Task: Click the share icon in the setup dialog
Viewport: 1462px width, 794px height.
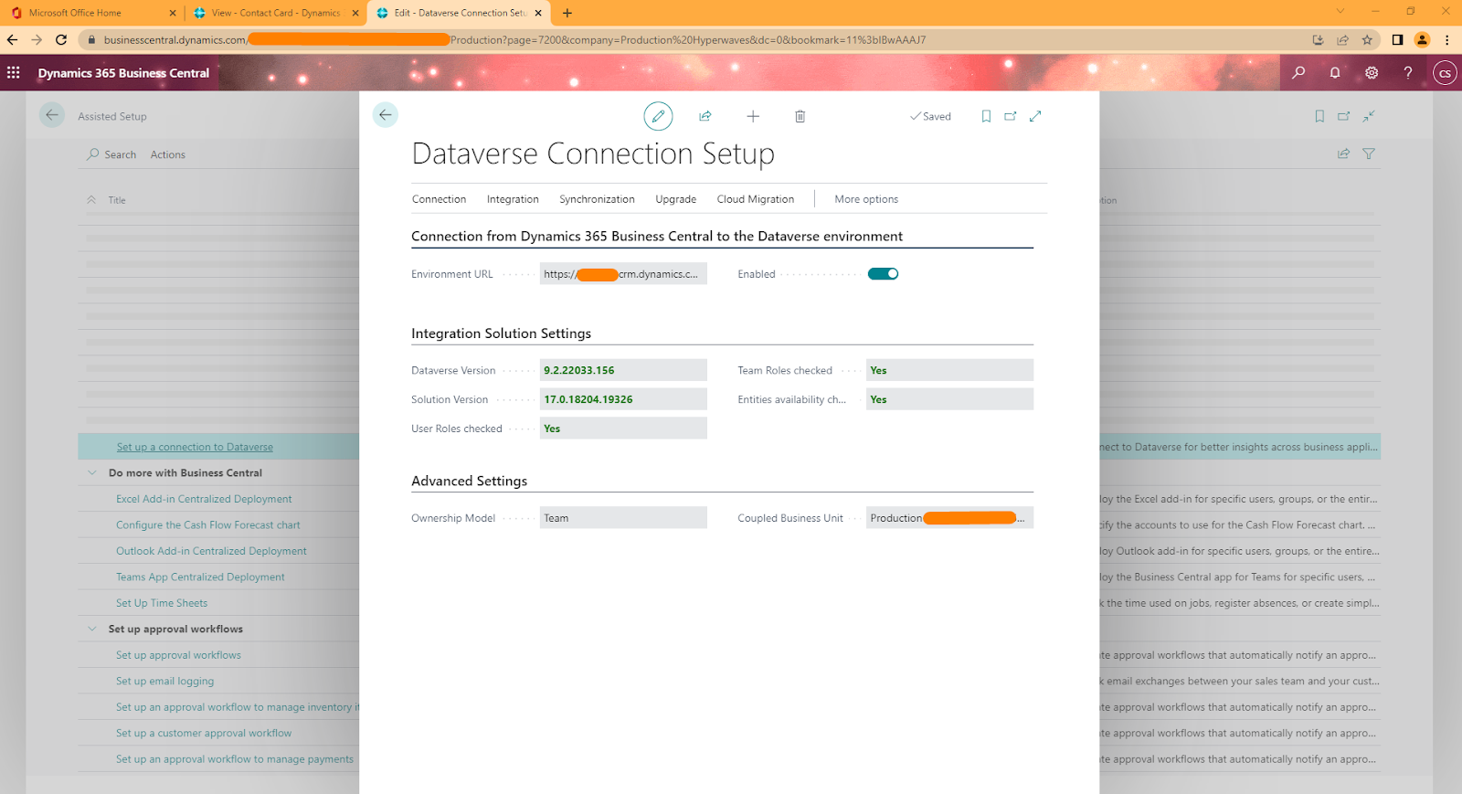Action: pos(705,116)
